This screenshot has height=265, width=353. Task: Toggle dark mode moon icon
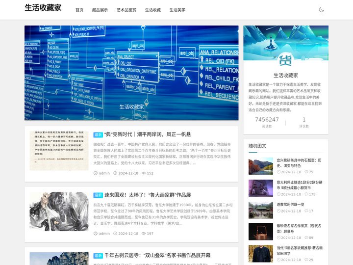click(321, 10)
